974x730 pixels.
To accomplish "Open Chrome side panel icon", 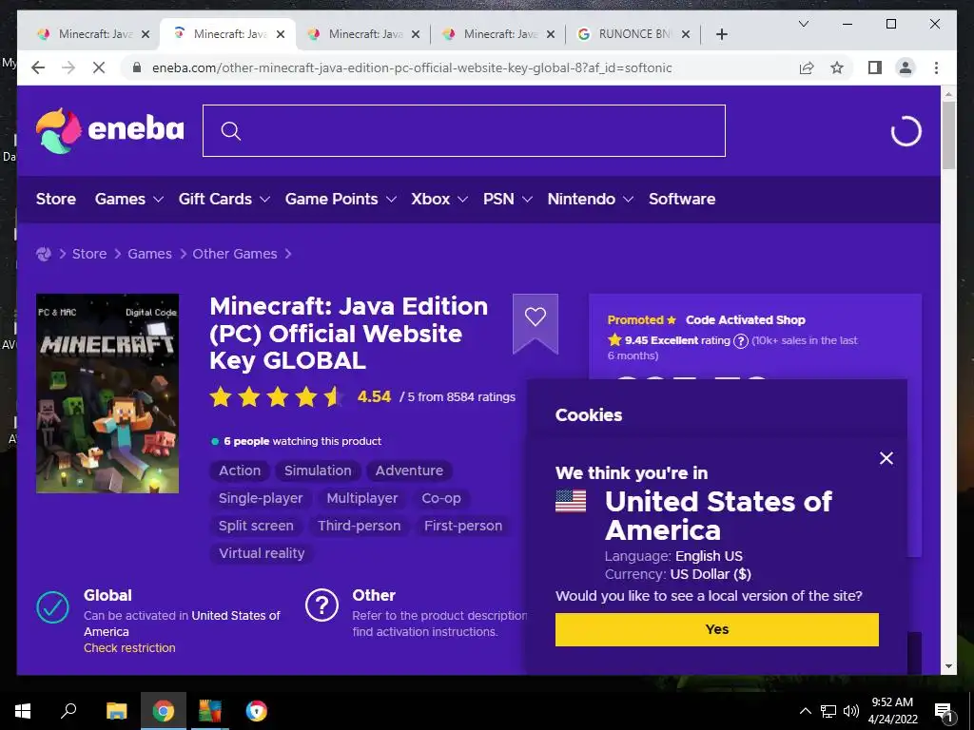I will 875,67.
